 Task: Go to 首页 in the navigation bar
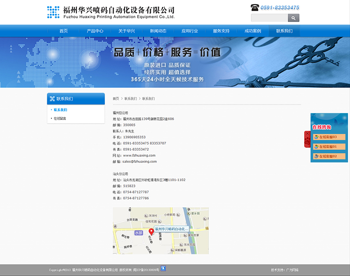(64, 31)
